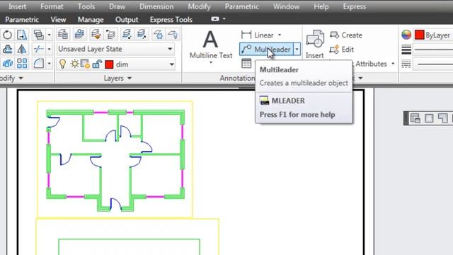Click the Multileader button

[266, 50]
